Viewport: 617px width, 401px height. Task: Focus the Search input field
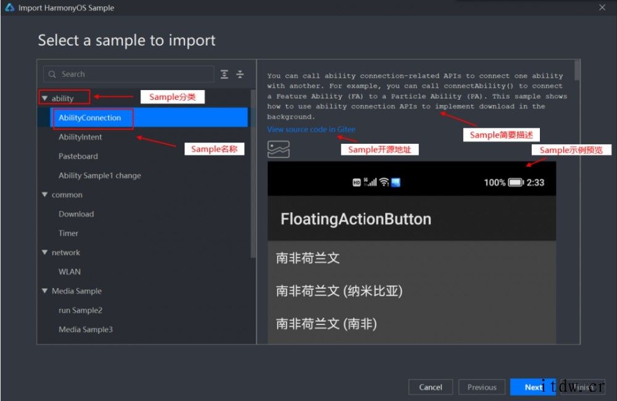pos(128,74)
